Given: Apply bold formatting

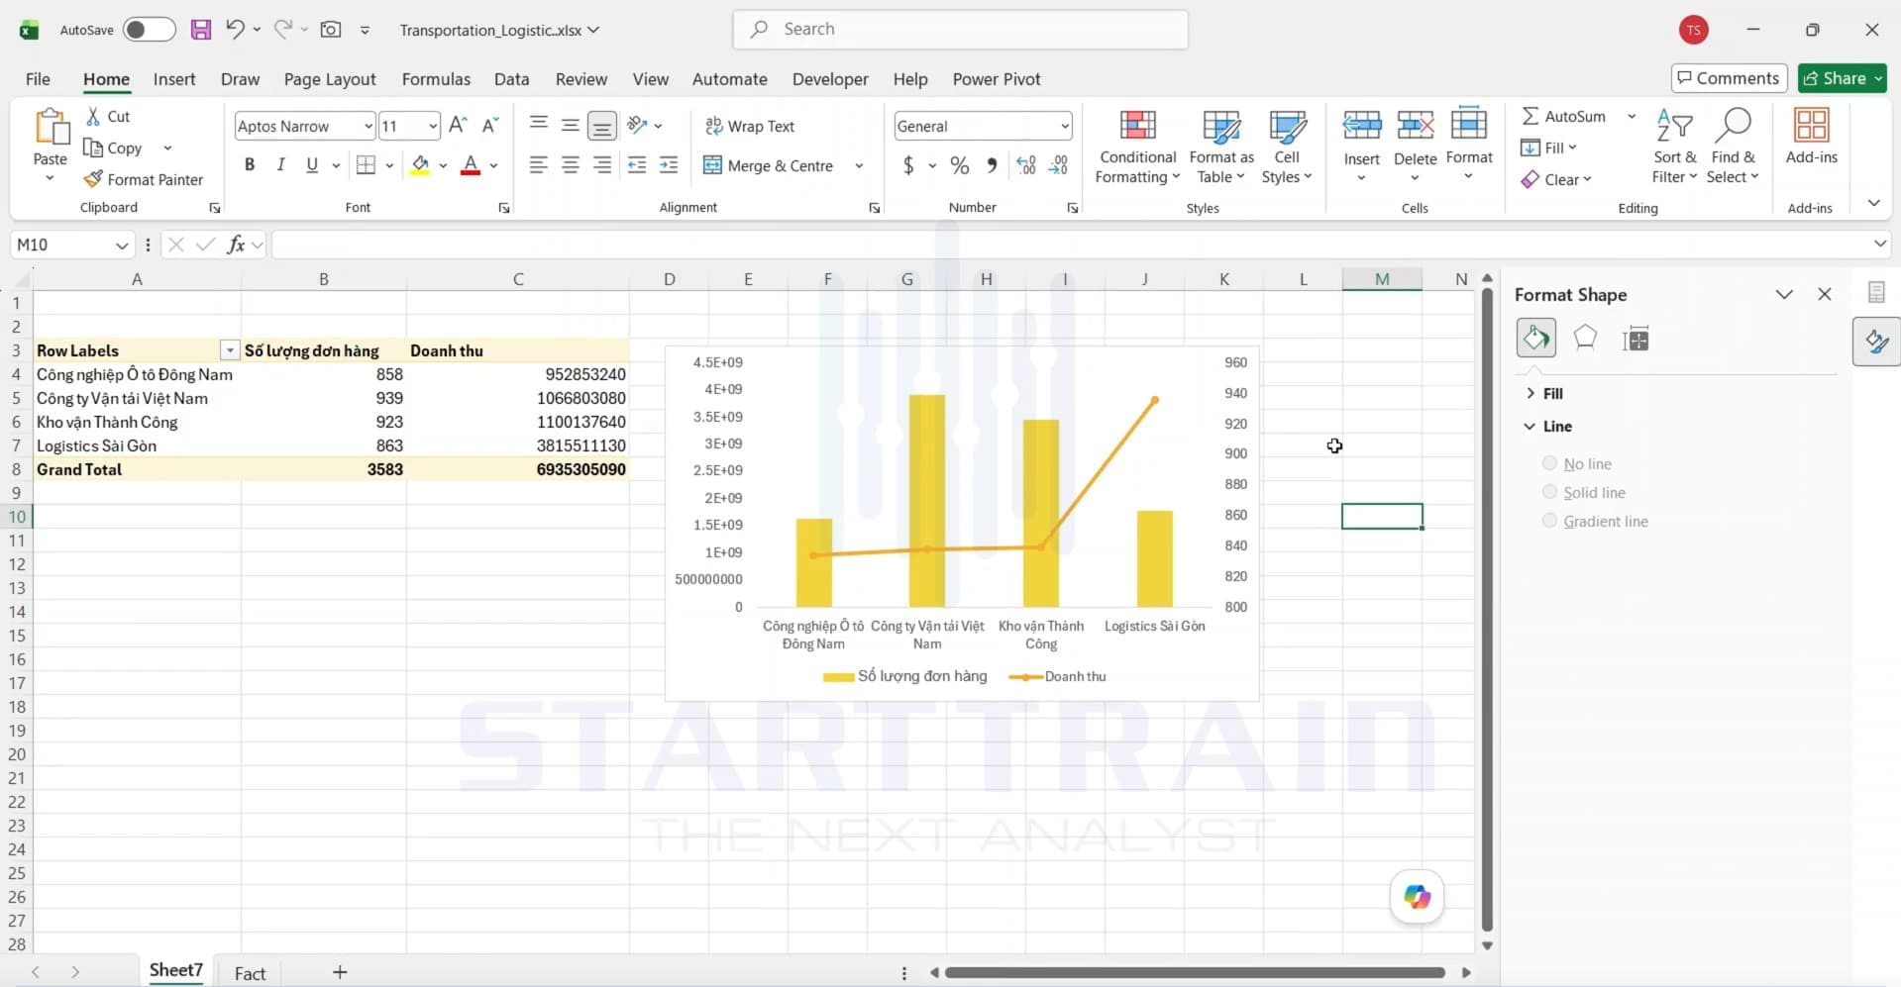Looking at the screenshot, I should pos(250,165).
